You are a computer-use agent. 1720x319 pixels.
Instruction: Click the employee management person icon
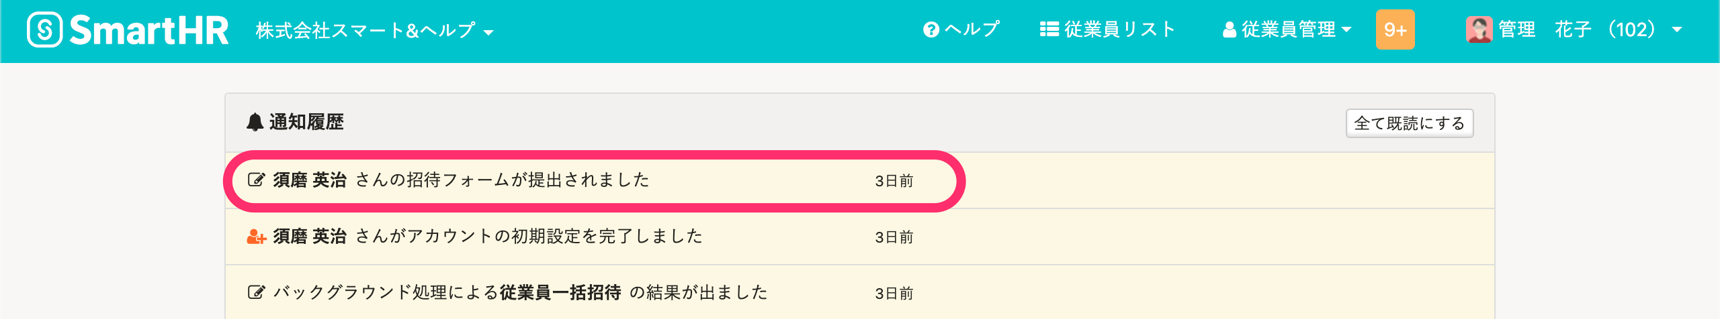click(1229, 30)
